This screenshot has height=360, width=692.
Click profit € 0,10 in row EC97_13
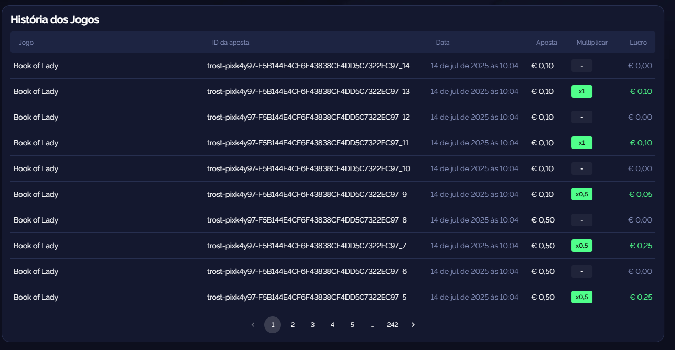[641, 91]
